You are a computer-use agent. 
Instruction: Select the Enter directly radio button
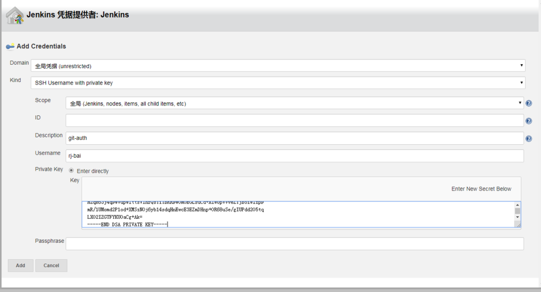tap(72, 170)
